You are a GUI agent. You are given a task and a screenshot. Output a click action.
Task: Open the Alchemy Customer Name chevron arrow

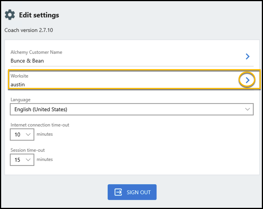coord(247,57)
